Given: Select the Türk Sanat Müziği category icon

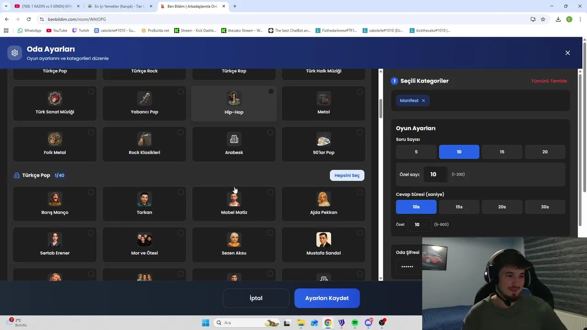Looking at the screenshot, I should click(55, 98).
